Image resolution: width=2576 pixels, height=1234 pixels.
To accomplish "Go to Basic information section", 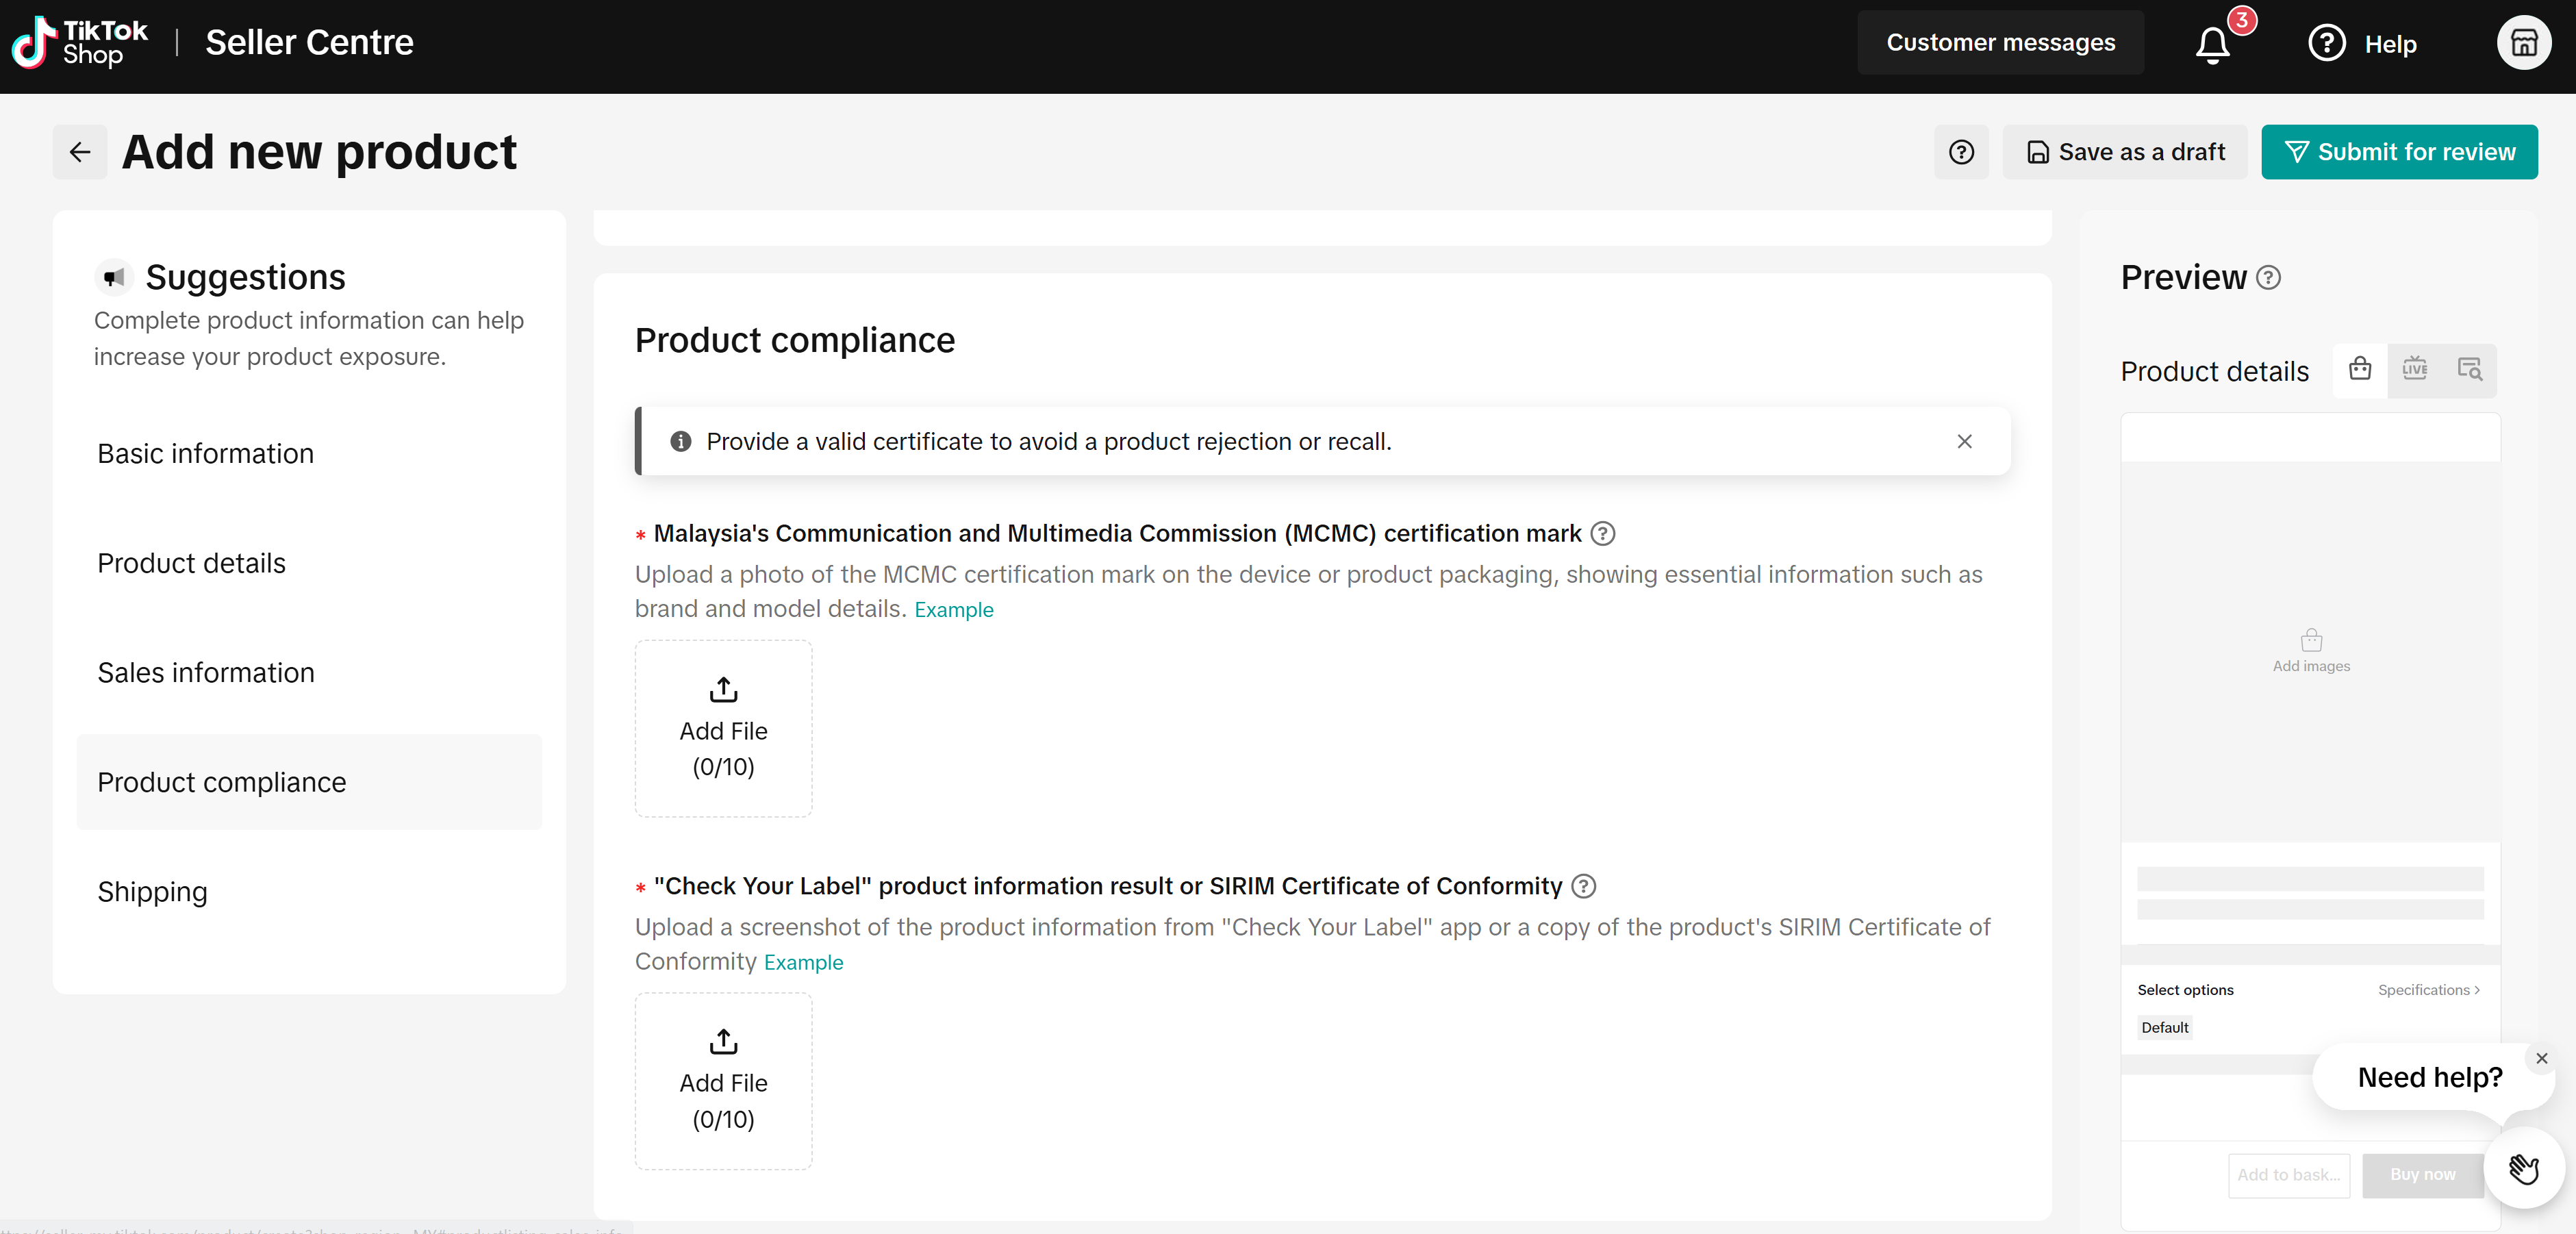I will [x=206, y=454].
